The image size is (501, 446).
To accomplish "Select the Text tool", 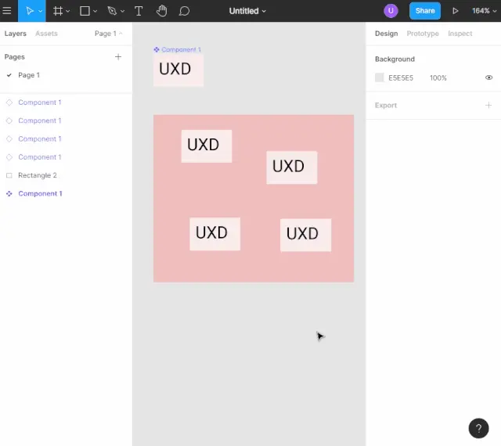I will click(x=139, y=11).
